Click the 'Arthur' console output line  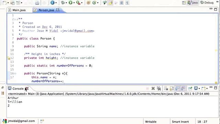click(13, 98)
